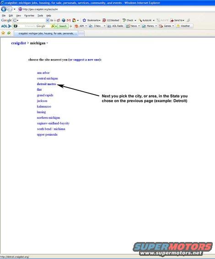
Task: Follow the craigslist breadcrumb link
Action: (x=18, y=43)
